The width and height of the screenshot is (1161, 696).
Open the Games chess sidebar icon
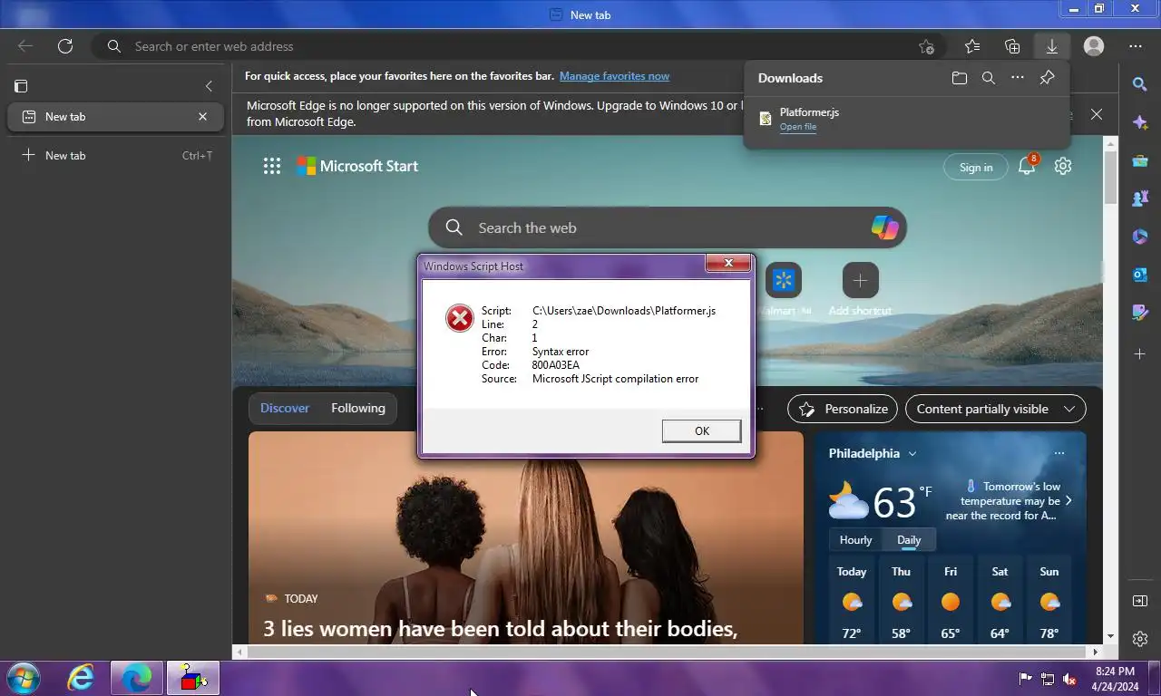pyautogui.click(x=1140, y=198)
